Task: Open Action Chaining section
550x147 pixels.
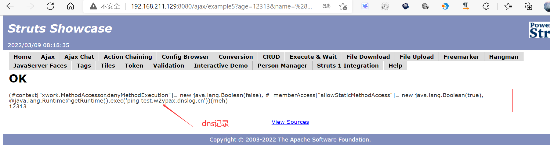Action: click(128, 57)
